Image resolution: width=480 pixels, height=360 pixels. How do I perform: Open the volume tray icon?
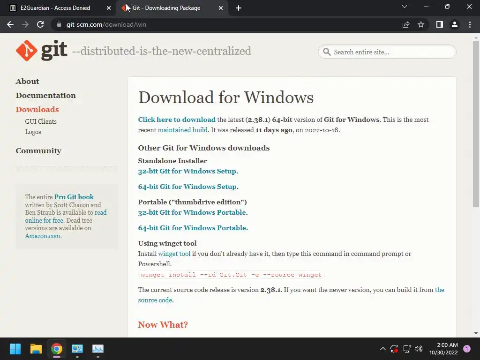419,349
